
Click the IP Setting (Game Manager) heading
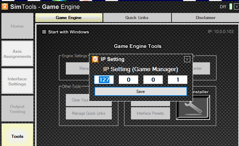(x=140, y=69)
